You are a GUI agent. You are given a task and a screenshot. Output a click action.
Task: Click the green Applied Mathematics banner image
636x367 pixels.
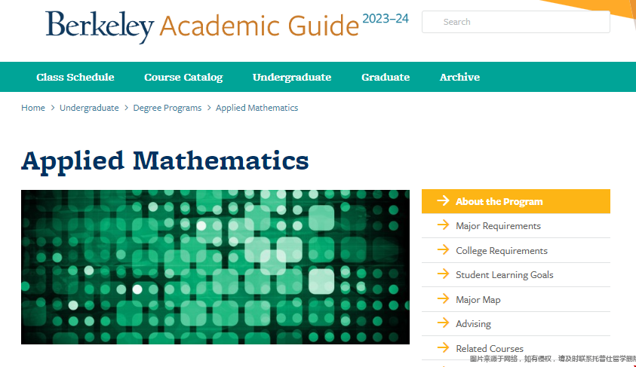tap(215, 267)
